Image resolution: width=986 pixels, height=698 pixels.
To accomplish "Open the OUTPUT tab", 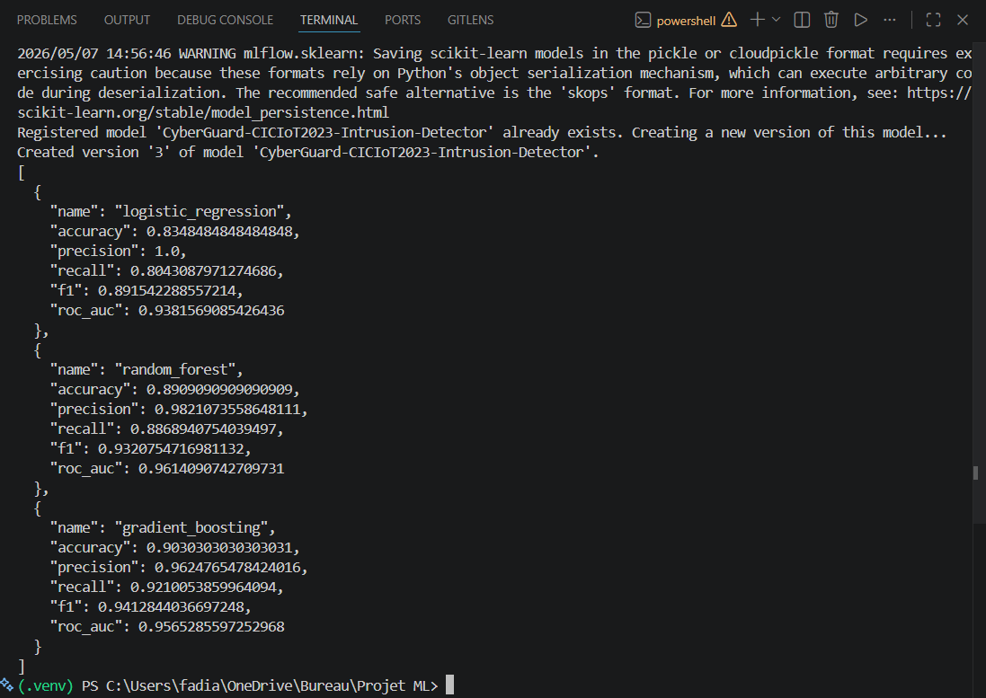I will pyautogui.click(x=127, y=20).
